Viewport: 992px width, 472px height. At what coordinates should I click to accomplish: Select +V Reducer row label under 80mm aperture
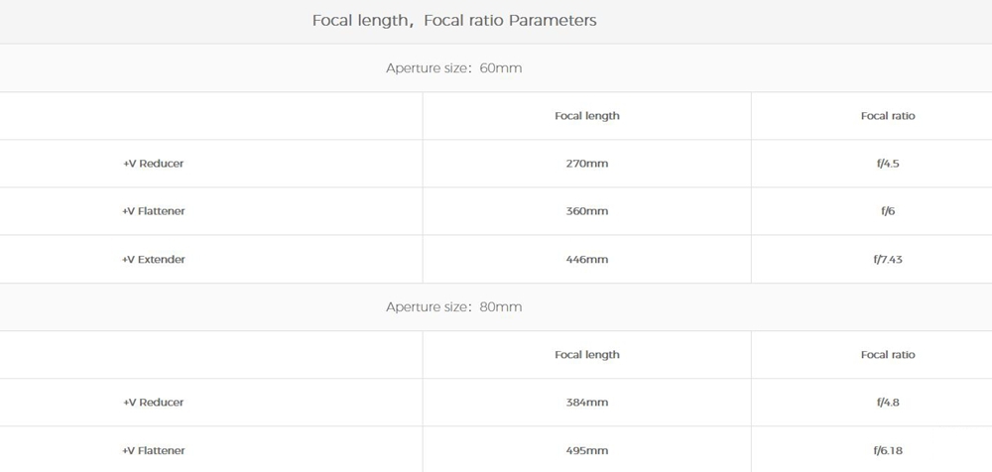(154, 403)
